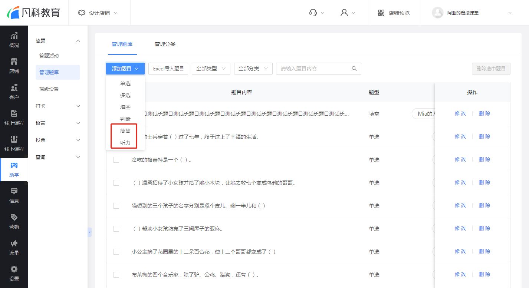
Task: Click the search magnifier icon
Action: click(354, 69)
